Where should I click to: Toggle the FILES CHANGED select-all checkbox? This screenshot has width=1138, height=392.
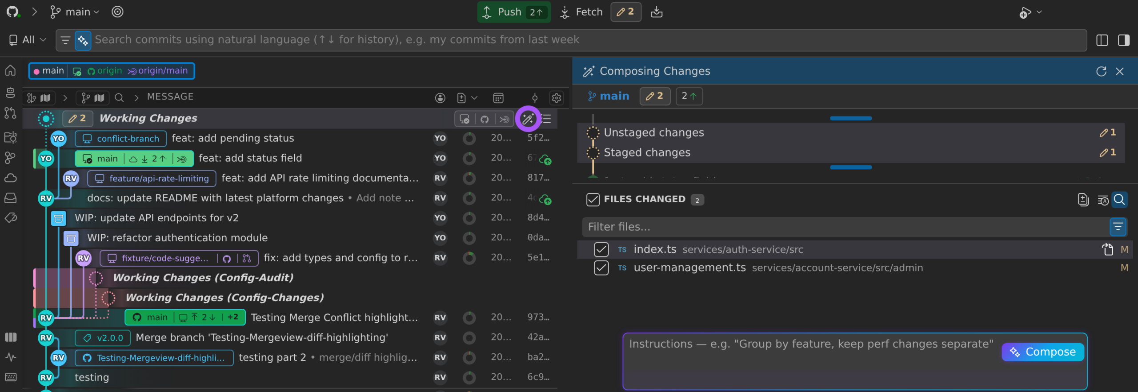tap(593, 200)
